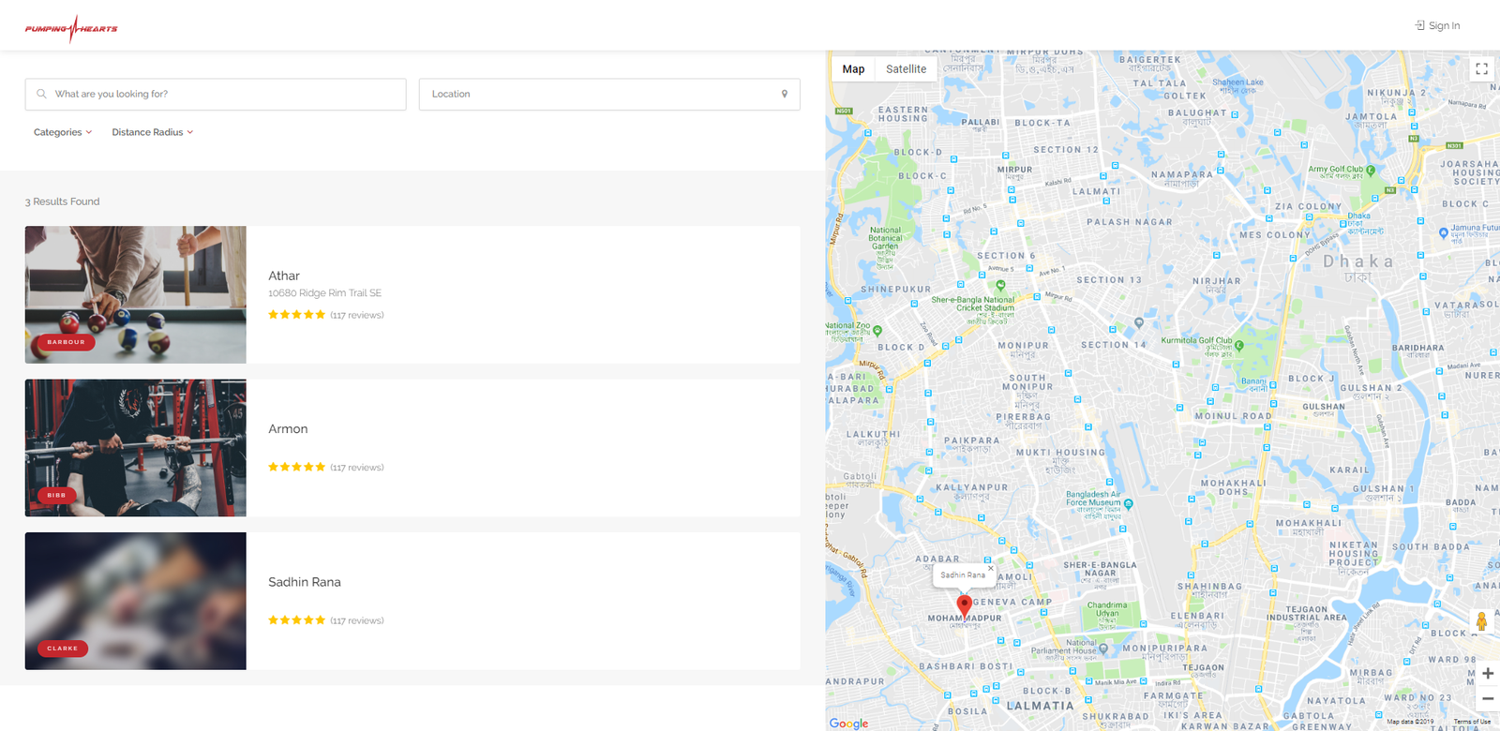The height and width of the screenshot is (731, 1500).
Task: Open the Sign In link
Action: pyautogui.click(x=1437, y=25)
